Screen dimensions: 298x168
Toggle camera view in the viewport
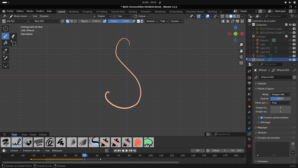[241, 57]
